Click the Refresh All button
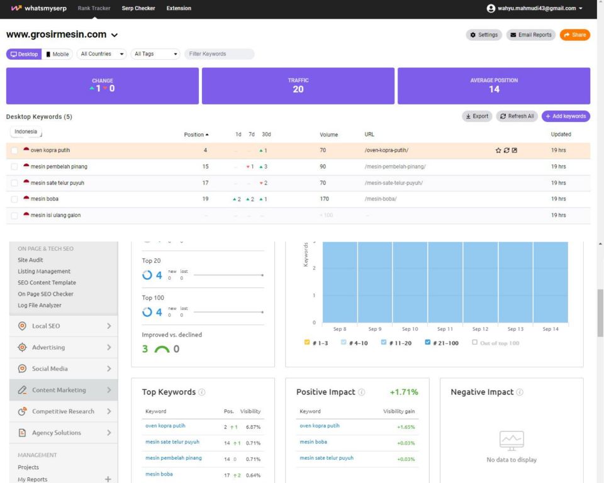Viewport: 604px width, 483px height. coord(517,116)
